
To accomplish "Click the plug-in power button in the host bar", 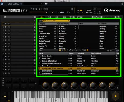I will pos(2,4).
